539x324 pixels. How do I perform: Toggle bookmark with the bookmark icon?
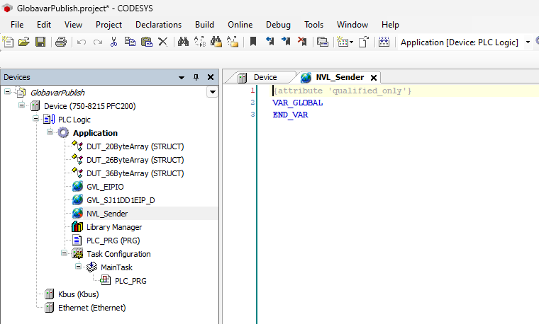tap(253, 42)
